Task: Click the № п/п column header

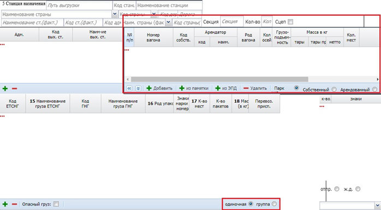Action: [x=129, y=38]
